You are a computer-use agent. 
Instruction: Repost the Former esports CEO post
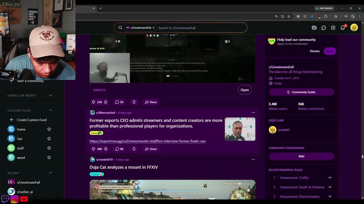click(134, 149)
